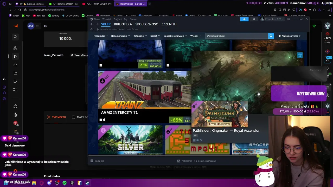Click the Steam store search field
The height and width of the screenshot is (187, 333).
(236, 36)
